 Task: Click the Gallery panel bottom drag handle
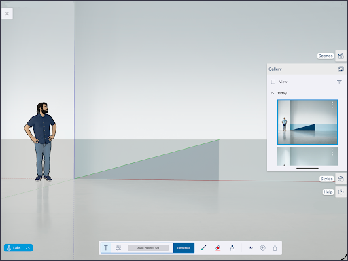click(307, 169)
